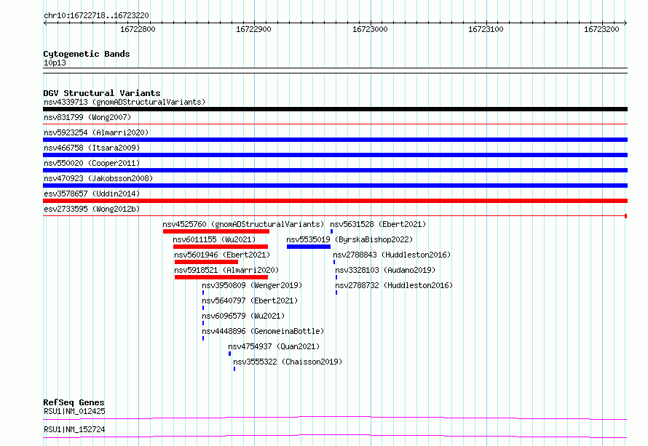Image resolution: width=648 pixels, height=446 pixels.
Task: Open nsv4448896 (GenomeinaBottle) label
Action: click(263, 331)
